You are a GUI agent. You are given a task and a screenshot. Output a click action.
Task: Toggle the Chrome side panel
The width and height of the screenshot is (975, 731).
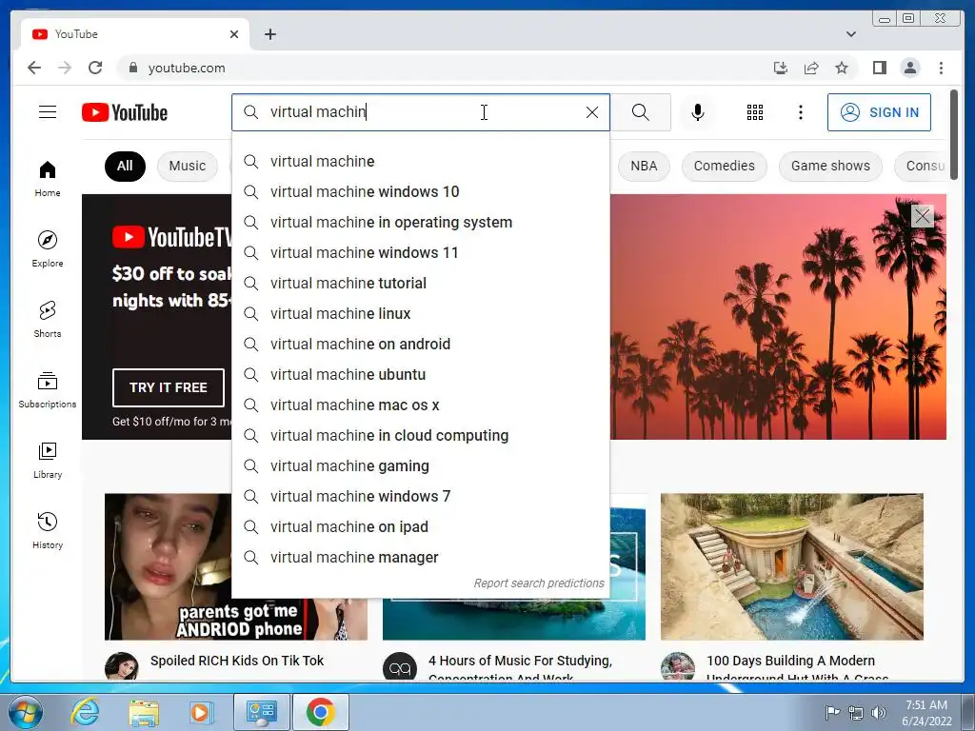[x=879, y=68]
